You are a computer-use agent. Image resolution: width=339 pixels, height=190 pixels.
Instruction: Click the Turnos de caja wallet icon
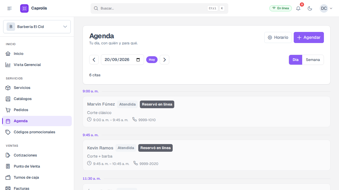coord(8,177)
